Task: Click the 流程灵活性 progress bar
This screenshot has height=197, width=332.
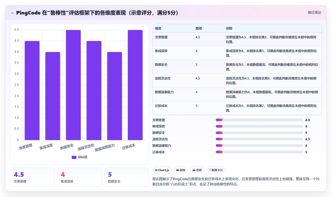Action: (x=259, y=139)
